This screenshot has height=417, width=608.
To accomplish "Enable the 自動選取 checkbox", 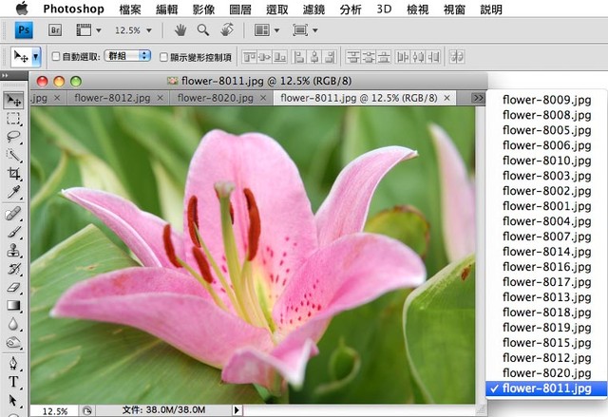I will coord(56,57).
